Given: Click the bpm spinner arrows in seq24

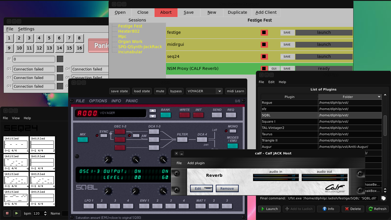Looking at the screenshot, I should pos(45,213).
